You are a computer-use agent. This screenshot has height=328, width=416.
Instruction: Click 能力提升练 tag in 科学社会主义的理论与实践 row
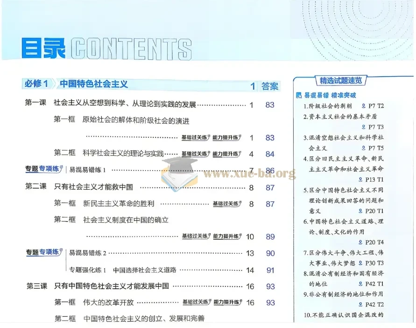tap(226, 154)
